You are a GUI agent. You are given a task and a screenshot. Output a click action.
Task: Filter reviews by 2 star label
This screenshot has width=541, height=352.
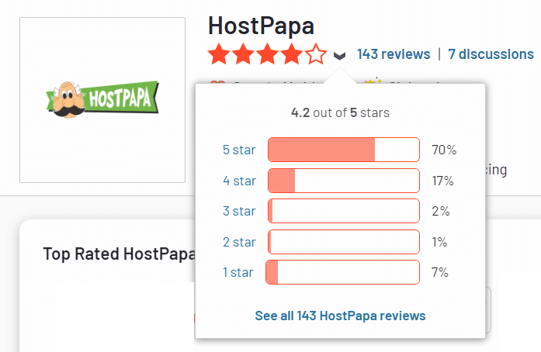238,242
